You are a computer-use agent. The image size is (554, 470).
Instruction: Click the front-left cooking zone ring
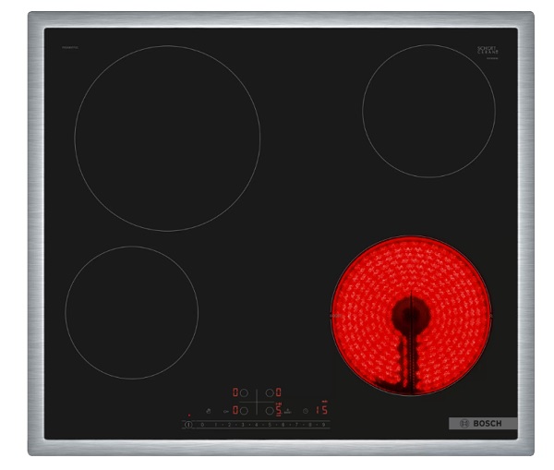click(132, 313)
